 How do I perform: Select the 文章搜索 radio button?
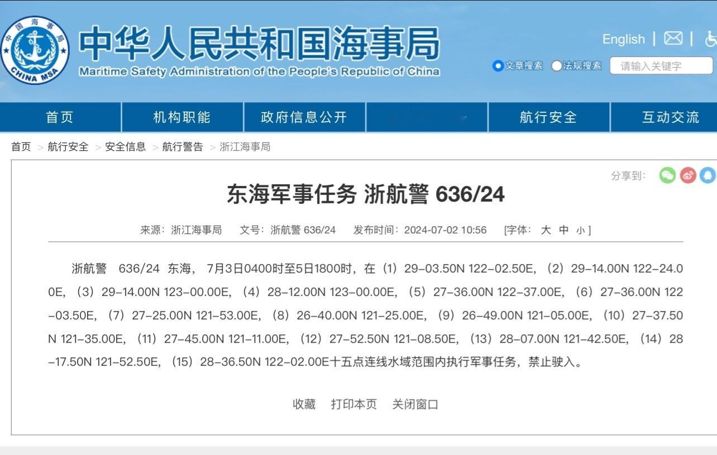[x=498, y=66]
